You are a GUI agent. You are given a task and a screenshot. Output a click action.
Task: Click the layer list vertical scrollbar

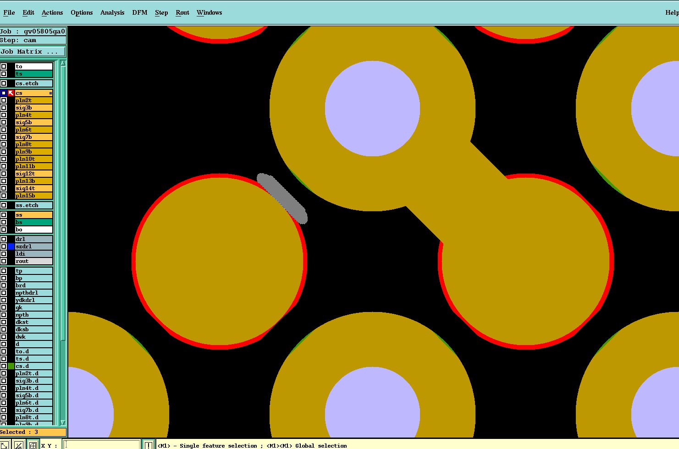[63, 243]
